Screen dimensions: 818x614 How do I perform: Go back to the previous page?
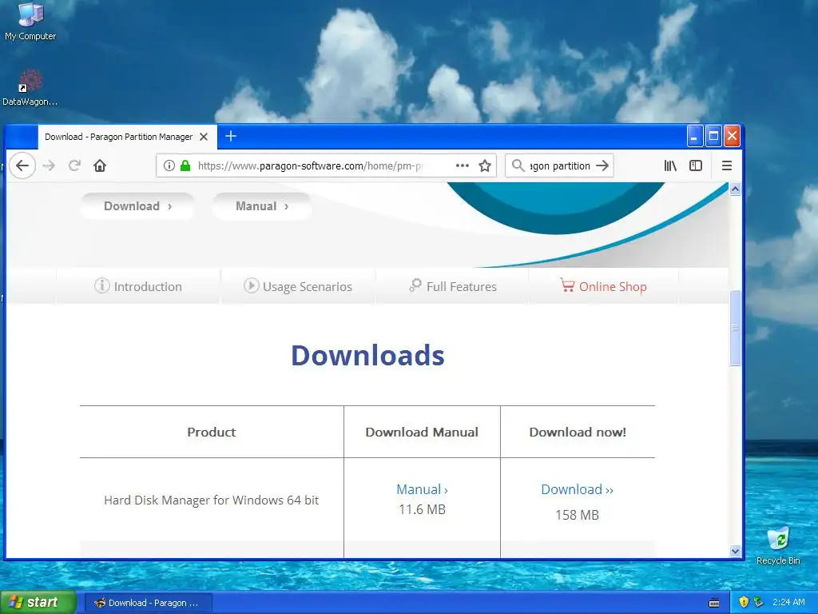click(x=22, y=165)
